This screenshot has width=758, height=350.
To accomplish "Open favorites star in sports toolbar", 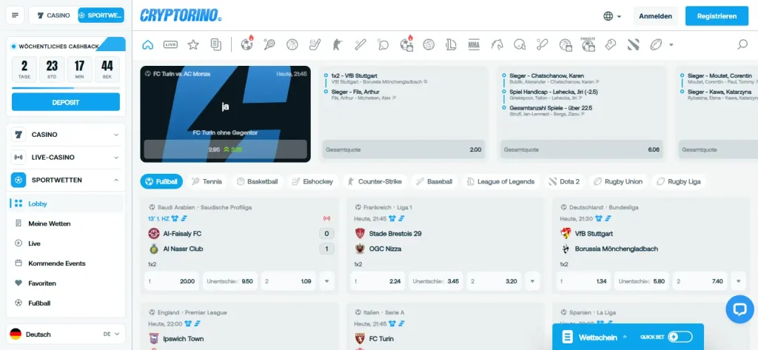I will coord(193,44).
